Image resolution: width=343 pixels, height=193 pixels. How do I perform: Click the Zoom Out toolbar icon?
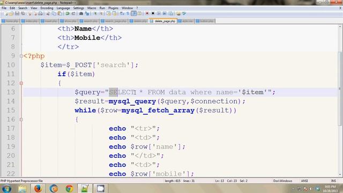tap(101, 13)
